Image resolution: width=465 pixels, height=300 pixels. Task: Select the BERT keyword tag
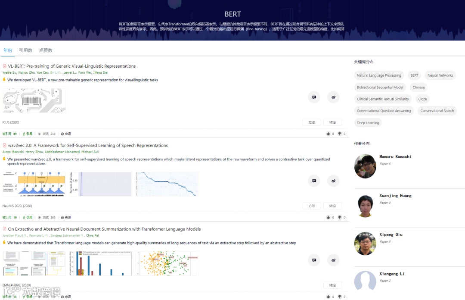[414, 75]
